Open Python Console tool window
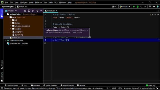 click(x=67, y=85)
